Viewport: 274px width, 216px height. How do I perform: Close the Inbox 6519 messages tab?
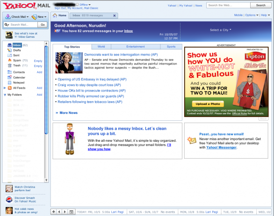tap(115, 15)
